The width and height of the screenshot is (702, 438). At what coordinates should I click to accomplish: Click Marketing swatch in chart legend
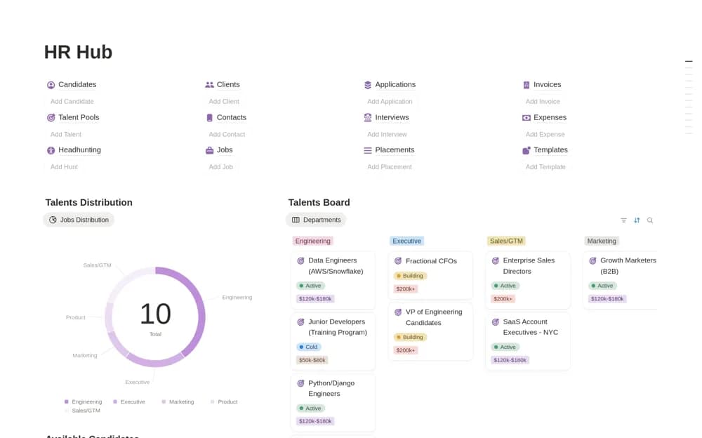point(164,401)
